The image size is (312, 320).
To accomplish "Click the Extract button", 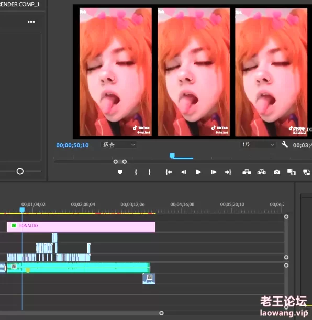I will [261, 172].
